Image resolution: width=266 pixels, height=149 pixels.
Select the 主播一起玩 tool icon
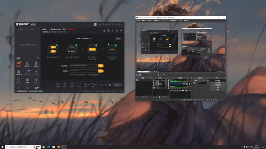pyautogui.click(x=19, y=73)
